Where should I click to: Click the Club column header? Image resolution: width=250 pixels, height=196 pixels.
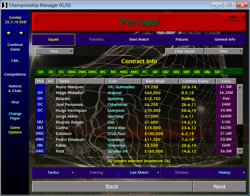[x=123, y=81]
